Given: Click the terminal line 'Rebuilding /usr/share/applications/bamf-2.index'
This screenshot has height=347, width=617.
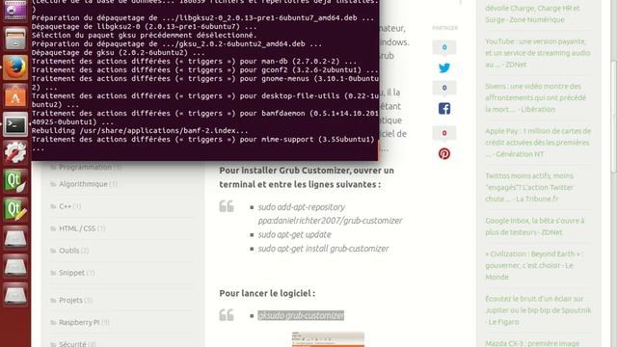Looking at the screenshot, I should click(140, 131).
